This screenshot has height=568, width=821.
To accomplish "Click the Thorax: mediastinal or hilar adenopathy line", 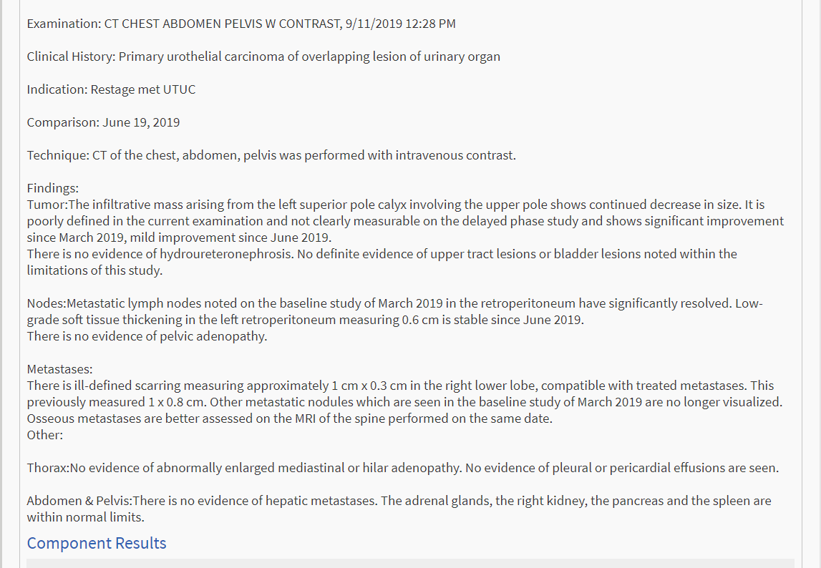I will coord(403,468).
